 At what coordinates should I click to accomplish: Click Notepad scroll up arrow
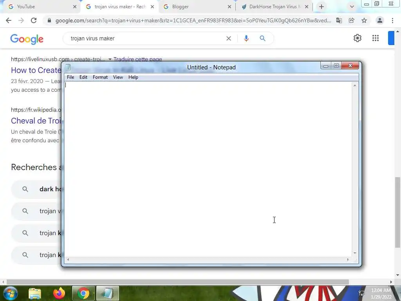pos(355,85)
